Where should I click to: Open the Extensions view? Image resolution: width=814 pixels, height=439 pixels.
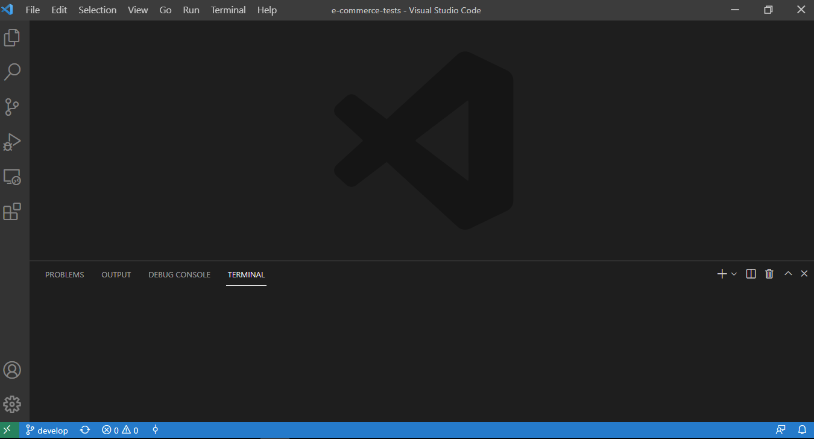[x=12, y=212]
